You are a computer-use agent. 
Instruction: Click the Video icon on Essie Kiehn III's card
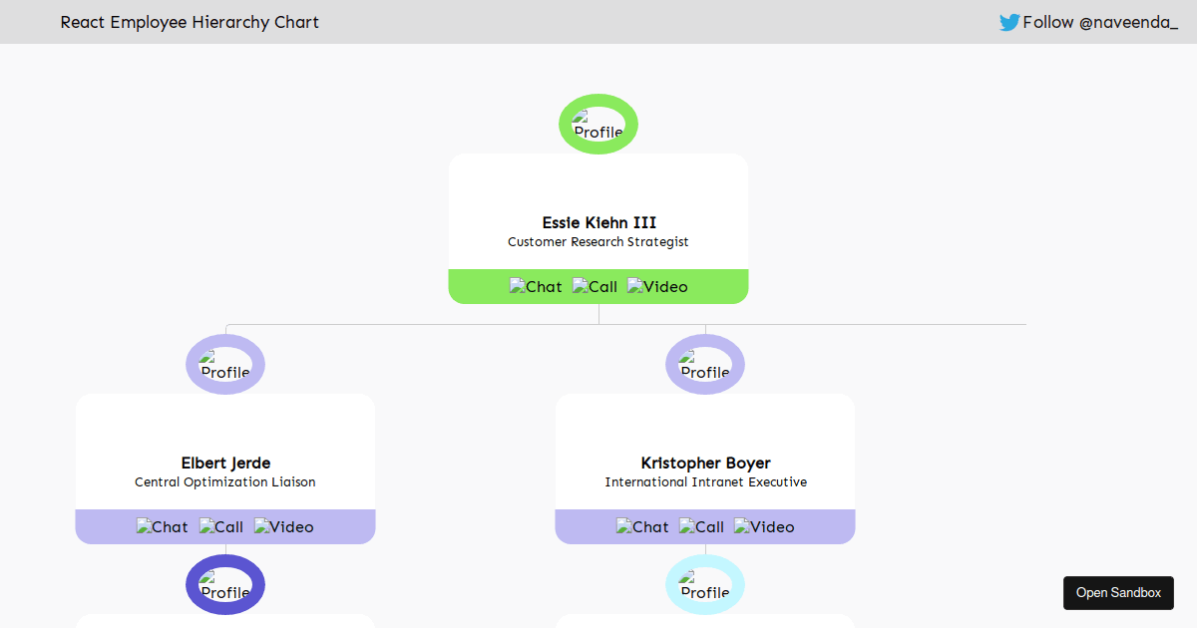coord(657,286)
